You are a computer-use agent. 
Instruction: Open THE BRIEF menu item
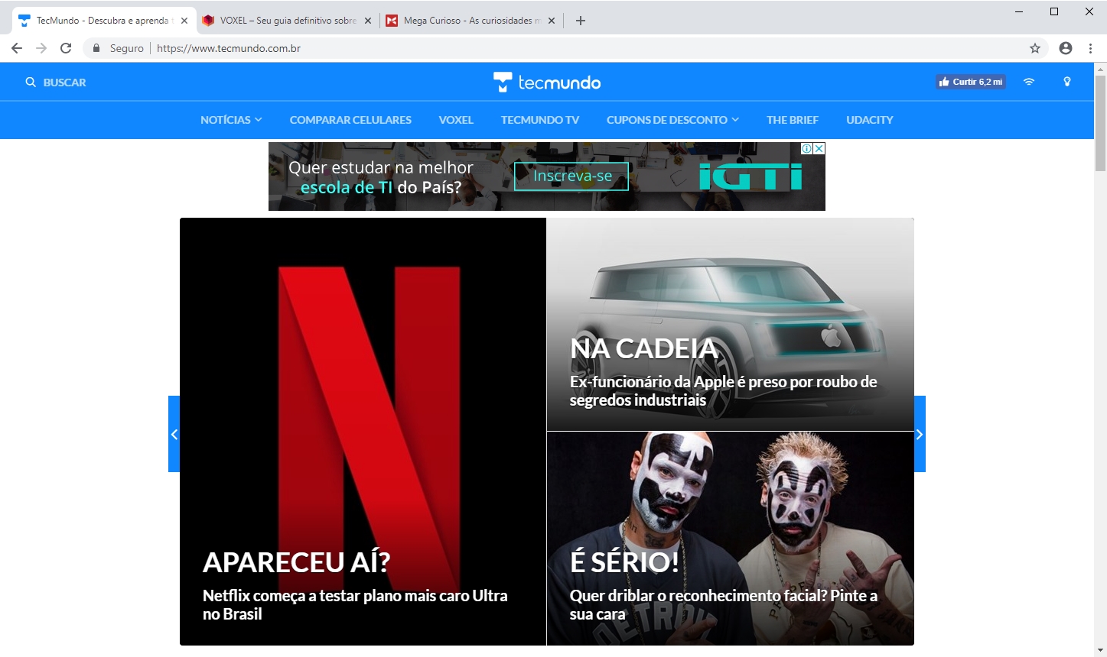pyautogui.click(x=793, y=120)
